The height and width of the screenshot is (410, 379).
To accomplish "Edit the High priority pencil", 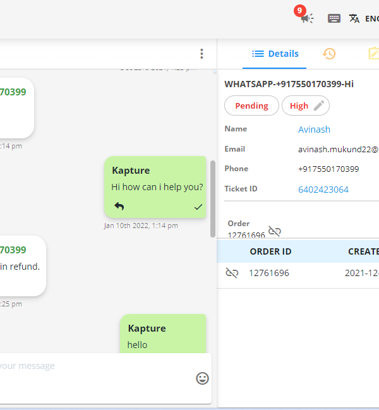I will (319, 106).
